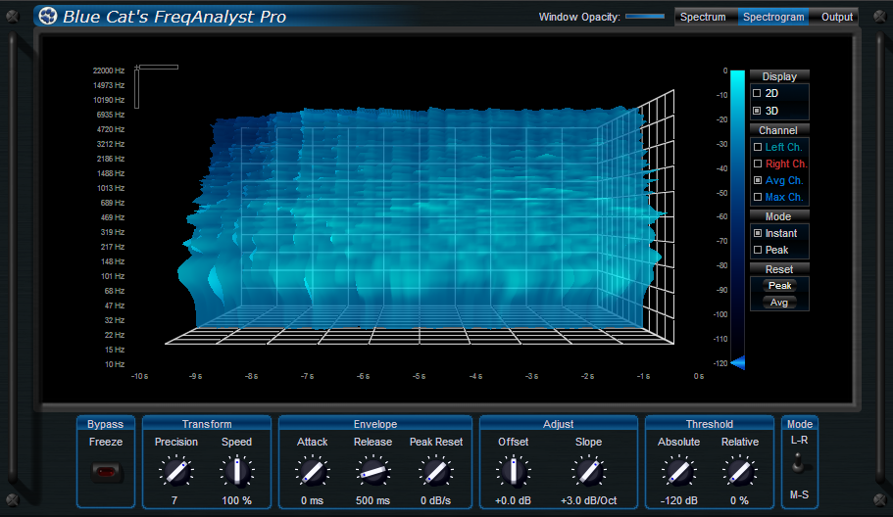Click the Slope knob
The height and width of the screenshot is (517, 893).
pos(588,472)
